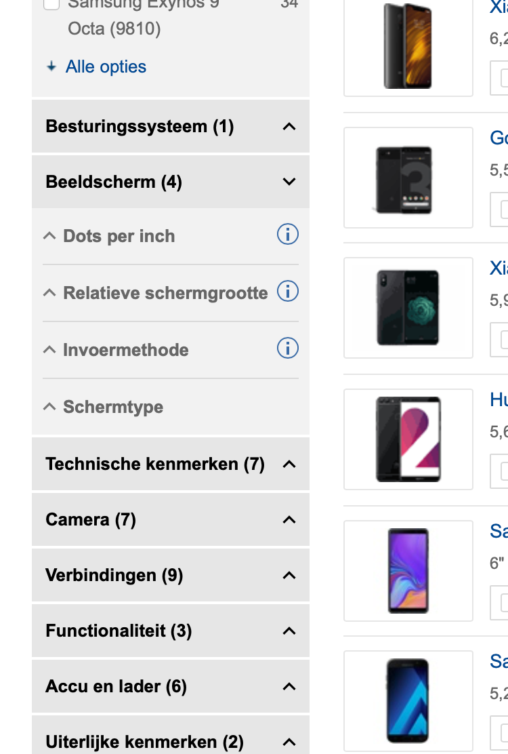Click chevron on the Camera header

coord(289,519)
